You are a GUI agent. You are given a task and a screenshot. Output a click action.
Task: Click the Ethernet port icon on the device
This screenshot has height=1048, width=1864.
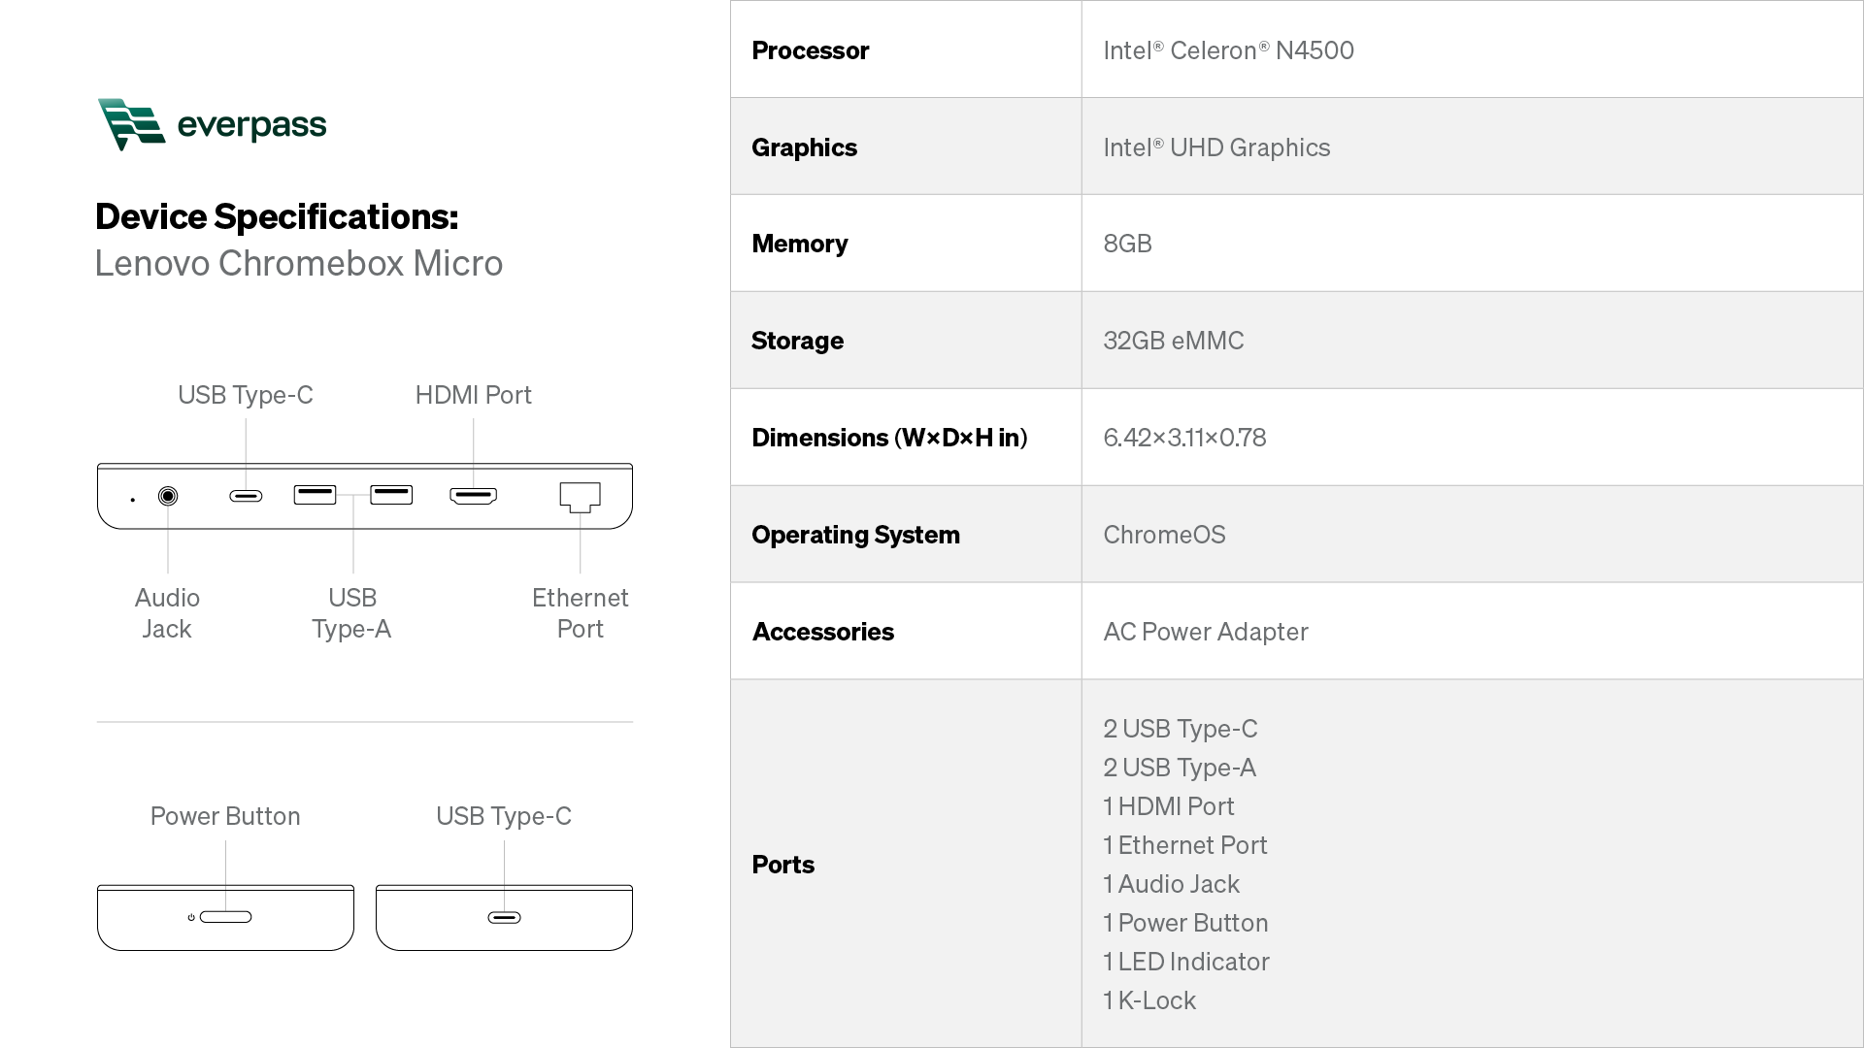coord(580,497)
